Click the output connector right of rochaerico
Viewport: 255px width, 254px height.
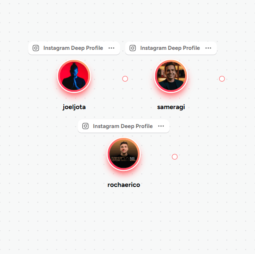coord(175,157)
